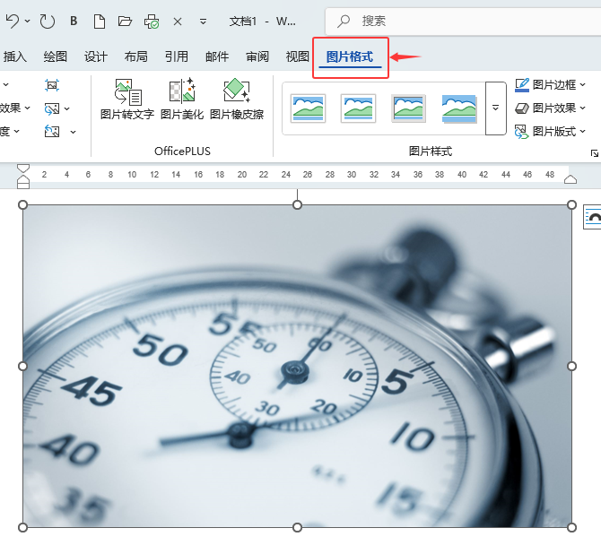Click the bottom-center handle of picture
The width and height of the screenshot is (601, 554).
tap(297, 528)
